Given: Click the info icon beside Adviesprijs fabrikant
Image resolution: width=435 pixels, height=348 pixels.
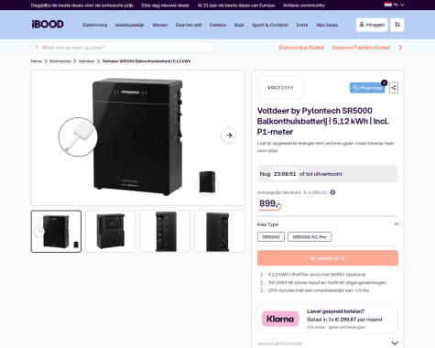Looking at the screenshot, I should coord(332,192).
